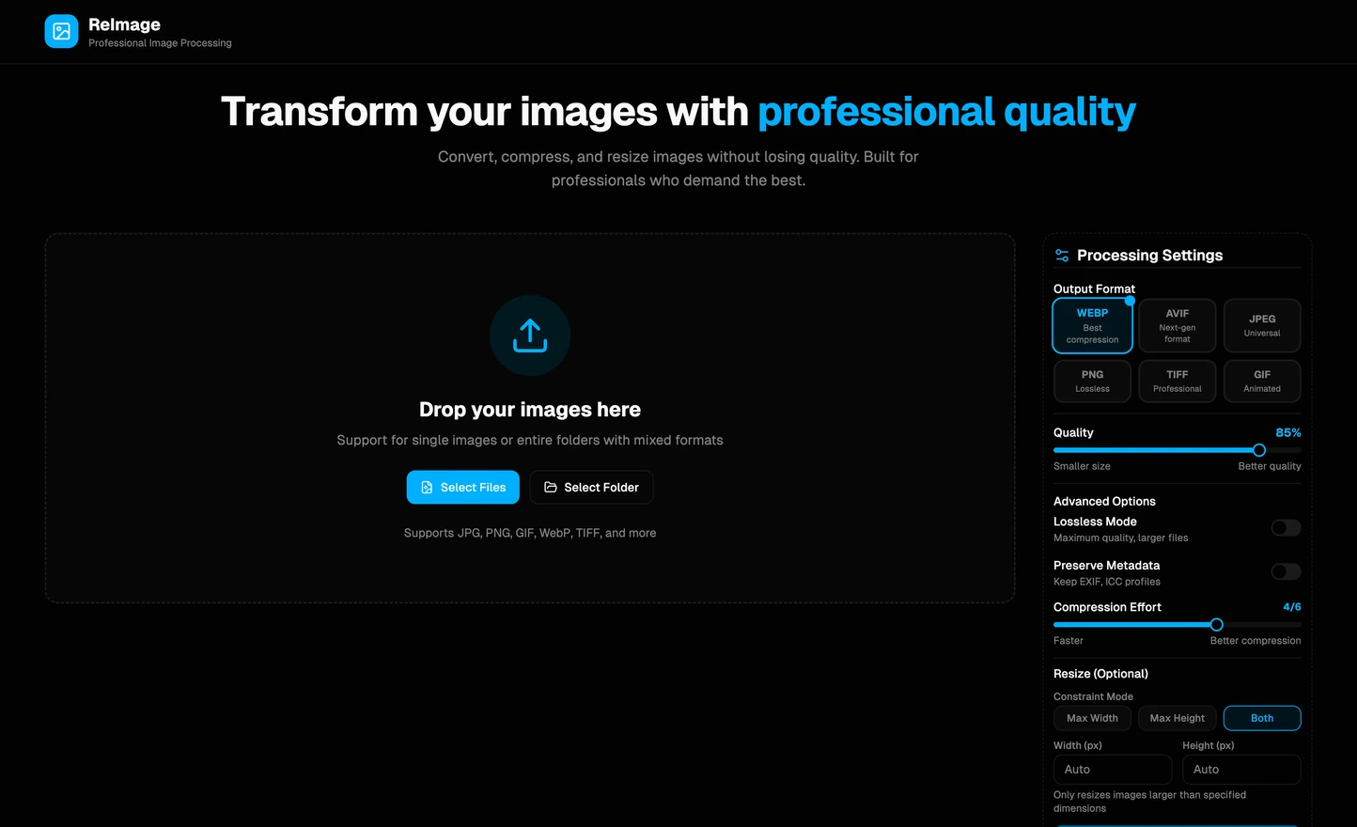
Task: Click the sliders icon beside Processing Settings
Action: click(x=1062, y=255)
